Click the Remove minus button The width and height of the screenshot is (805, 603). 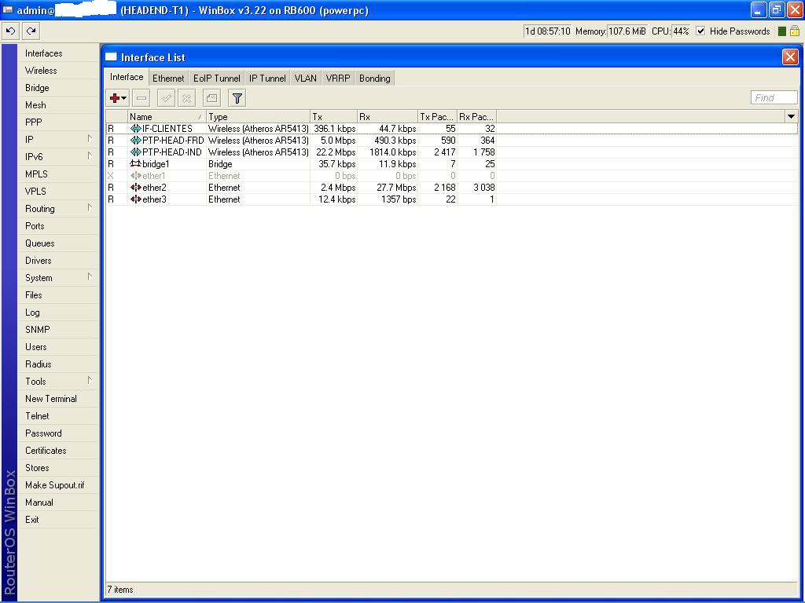142,98
